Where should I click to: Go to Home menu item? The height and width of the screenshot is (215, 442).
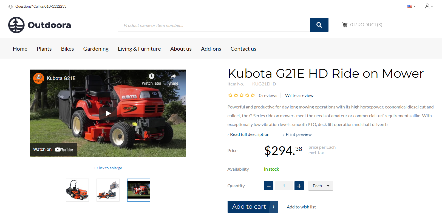pos(20,49)
